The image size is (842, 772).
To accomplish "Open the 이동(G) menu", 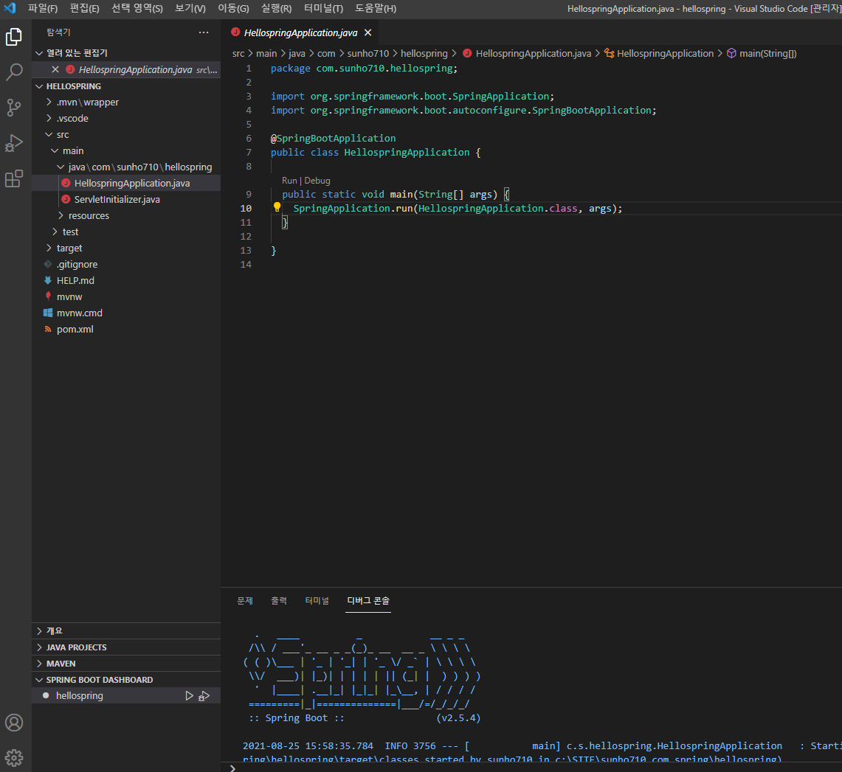I will click(233, 8).
